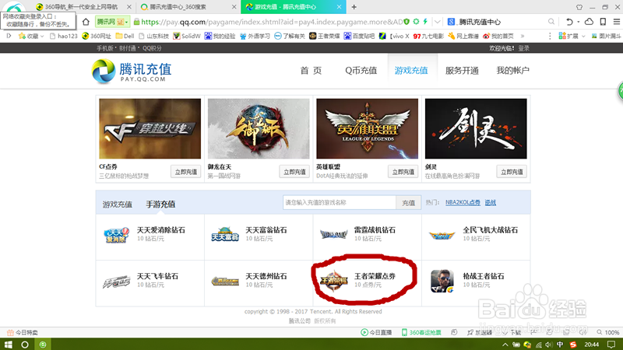623x350 pixels.
Task: Close the 360导航 browser tab
Action: pyautogui.click(x=128, y=7)
